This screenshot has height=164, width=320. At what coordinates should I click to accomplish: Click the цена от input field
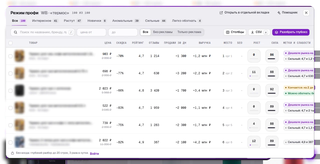coord(91,32)
